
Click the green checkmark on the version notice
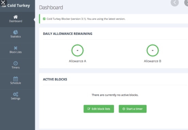coord(44,19)
